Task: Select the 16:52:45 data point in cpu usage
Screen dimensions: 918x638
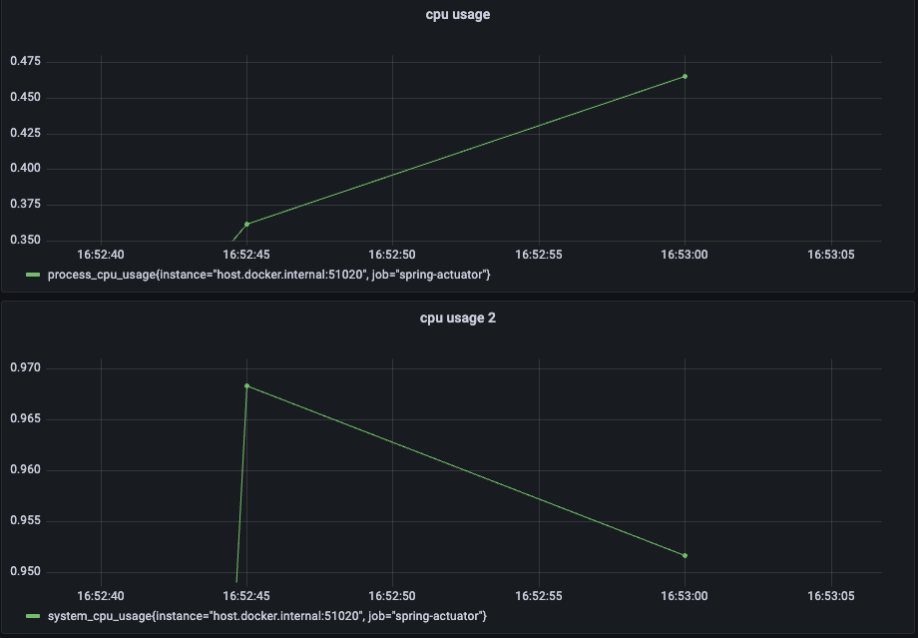Action: [x=247, y=225]
